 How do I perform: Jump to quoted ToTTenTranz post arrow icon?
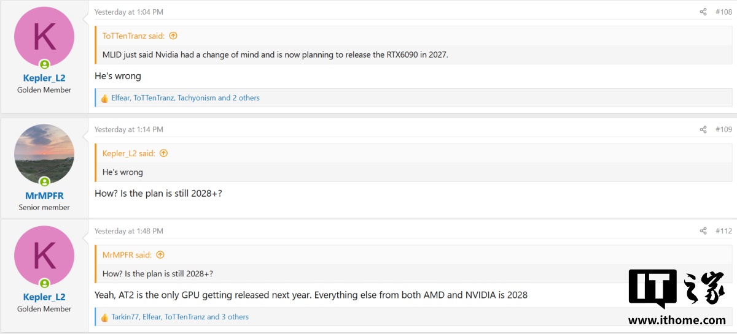pyautogui.click(x=173, y=36)
